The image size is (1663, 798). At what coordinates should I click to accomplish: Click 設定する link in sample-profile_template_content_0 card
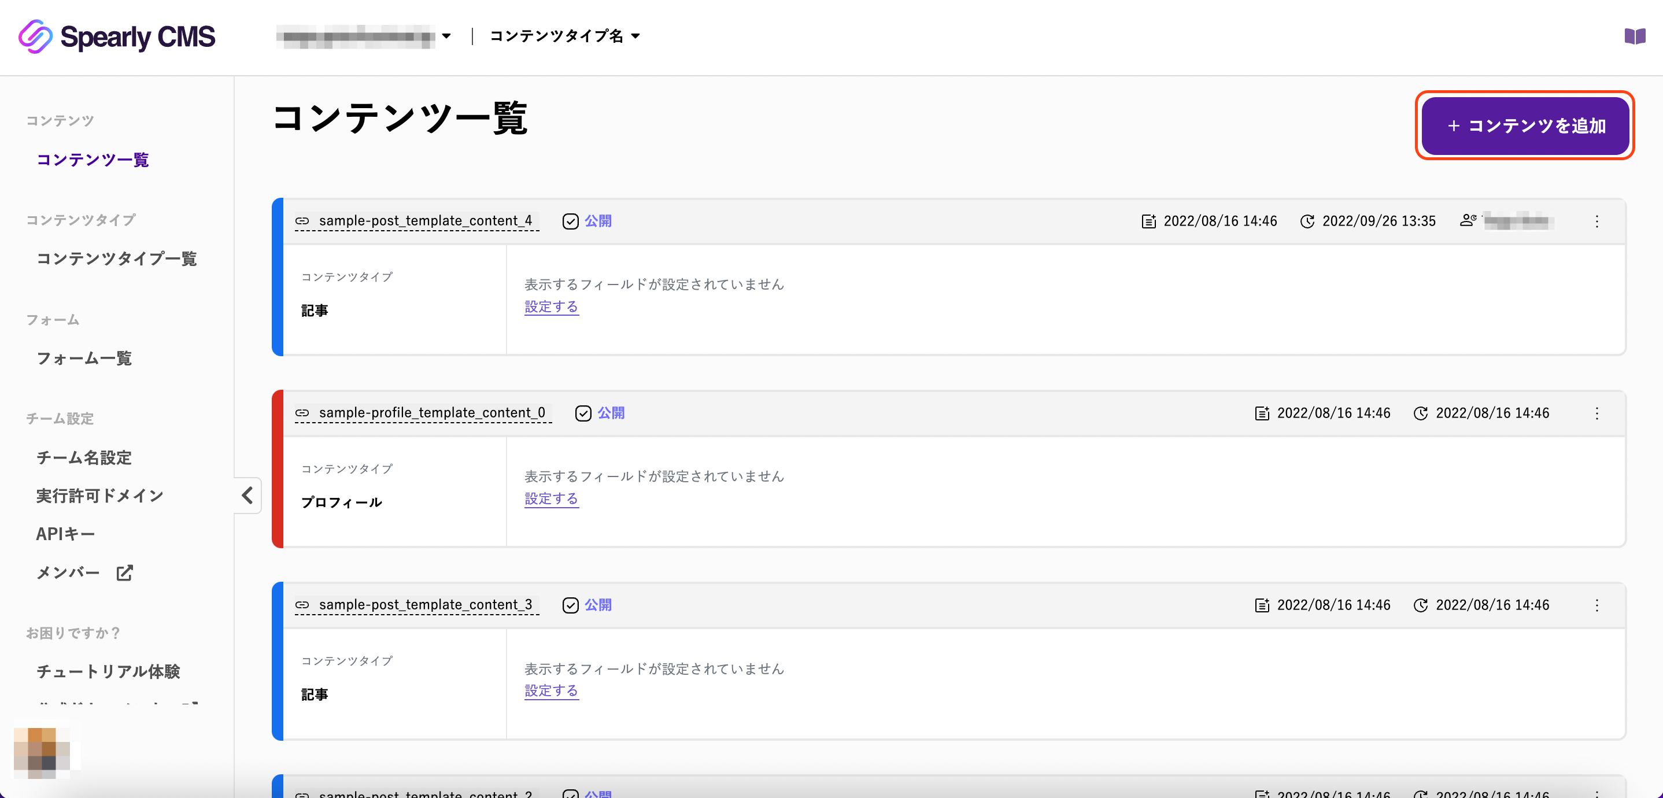click(551, 498)
